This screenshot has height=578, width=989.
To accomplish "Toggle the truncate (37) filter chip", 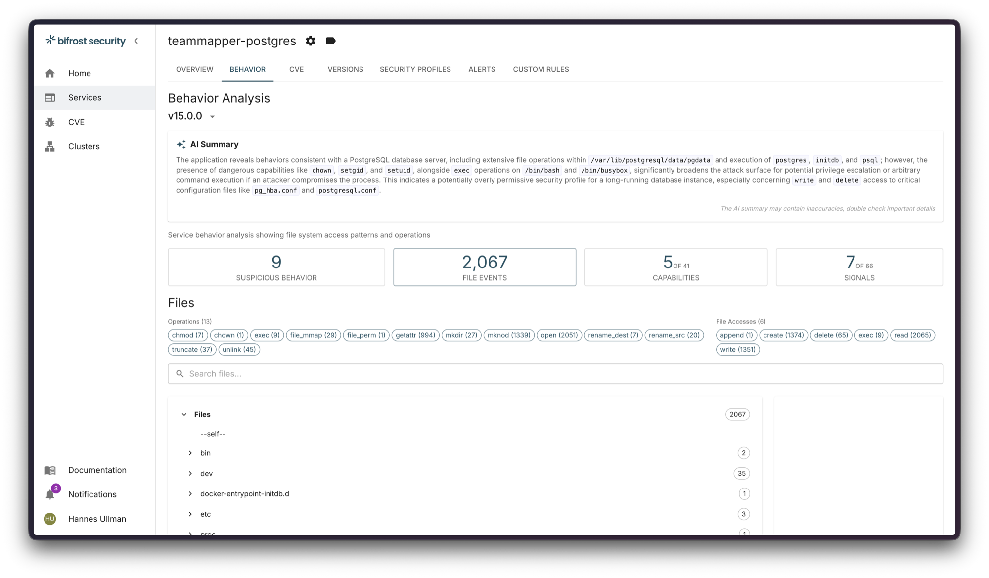I will point(192,349).
